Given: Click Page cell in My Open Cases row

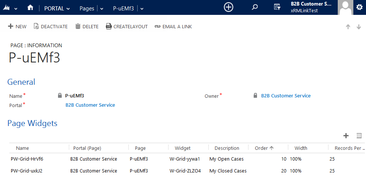Looking at the screenshot, I should point(139,159).
